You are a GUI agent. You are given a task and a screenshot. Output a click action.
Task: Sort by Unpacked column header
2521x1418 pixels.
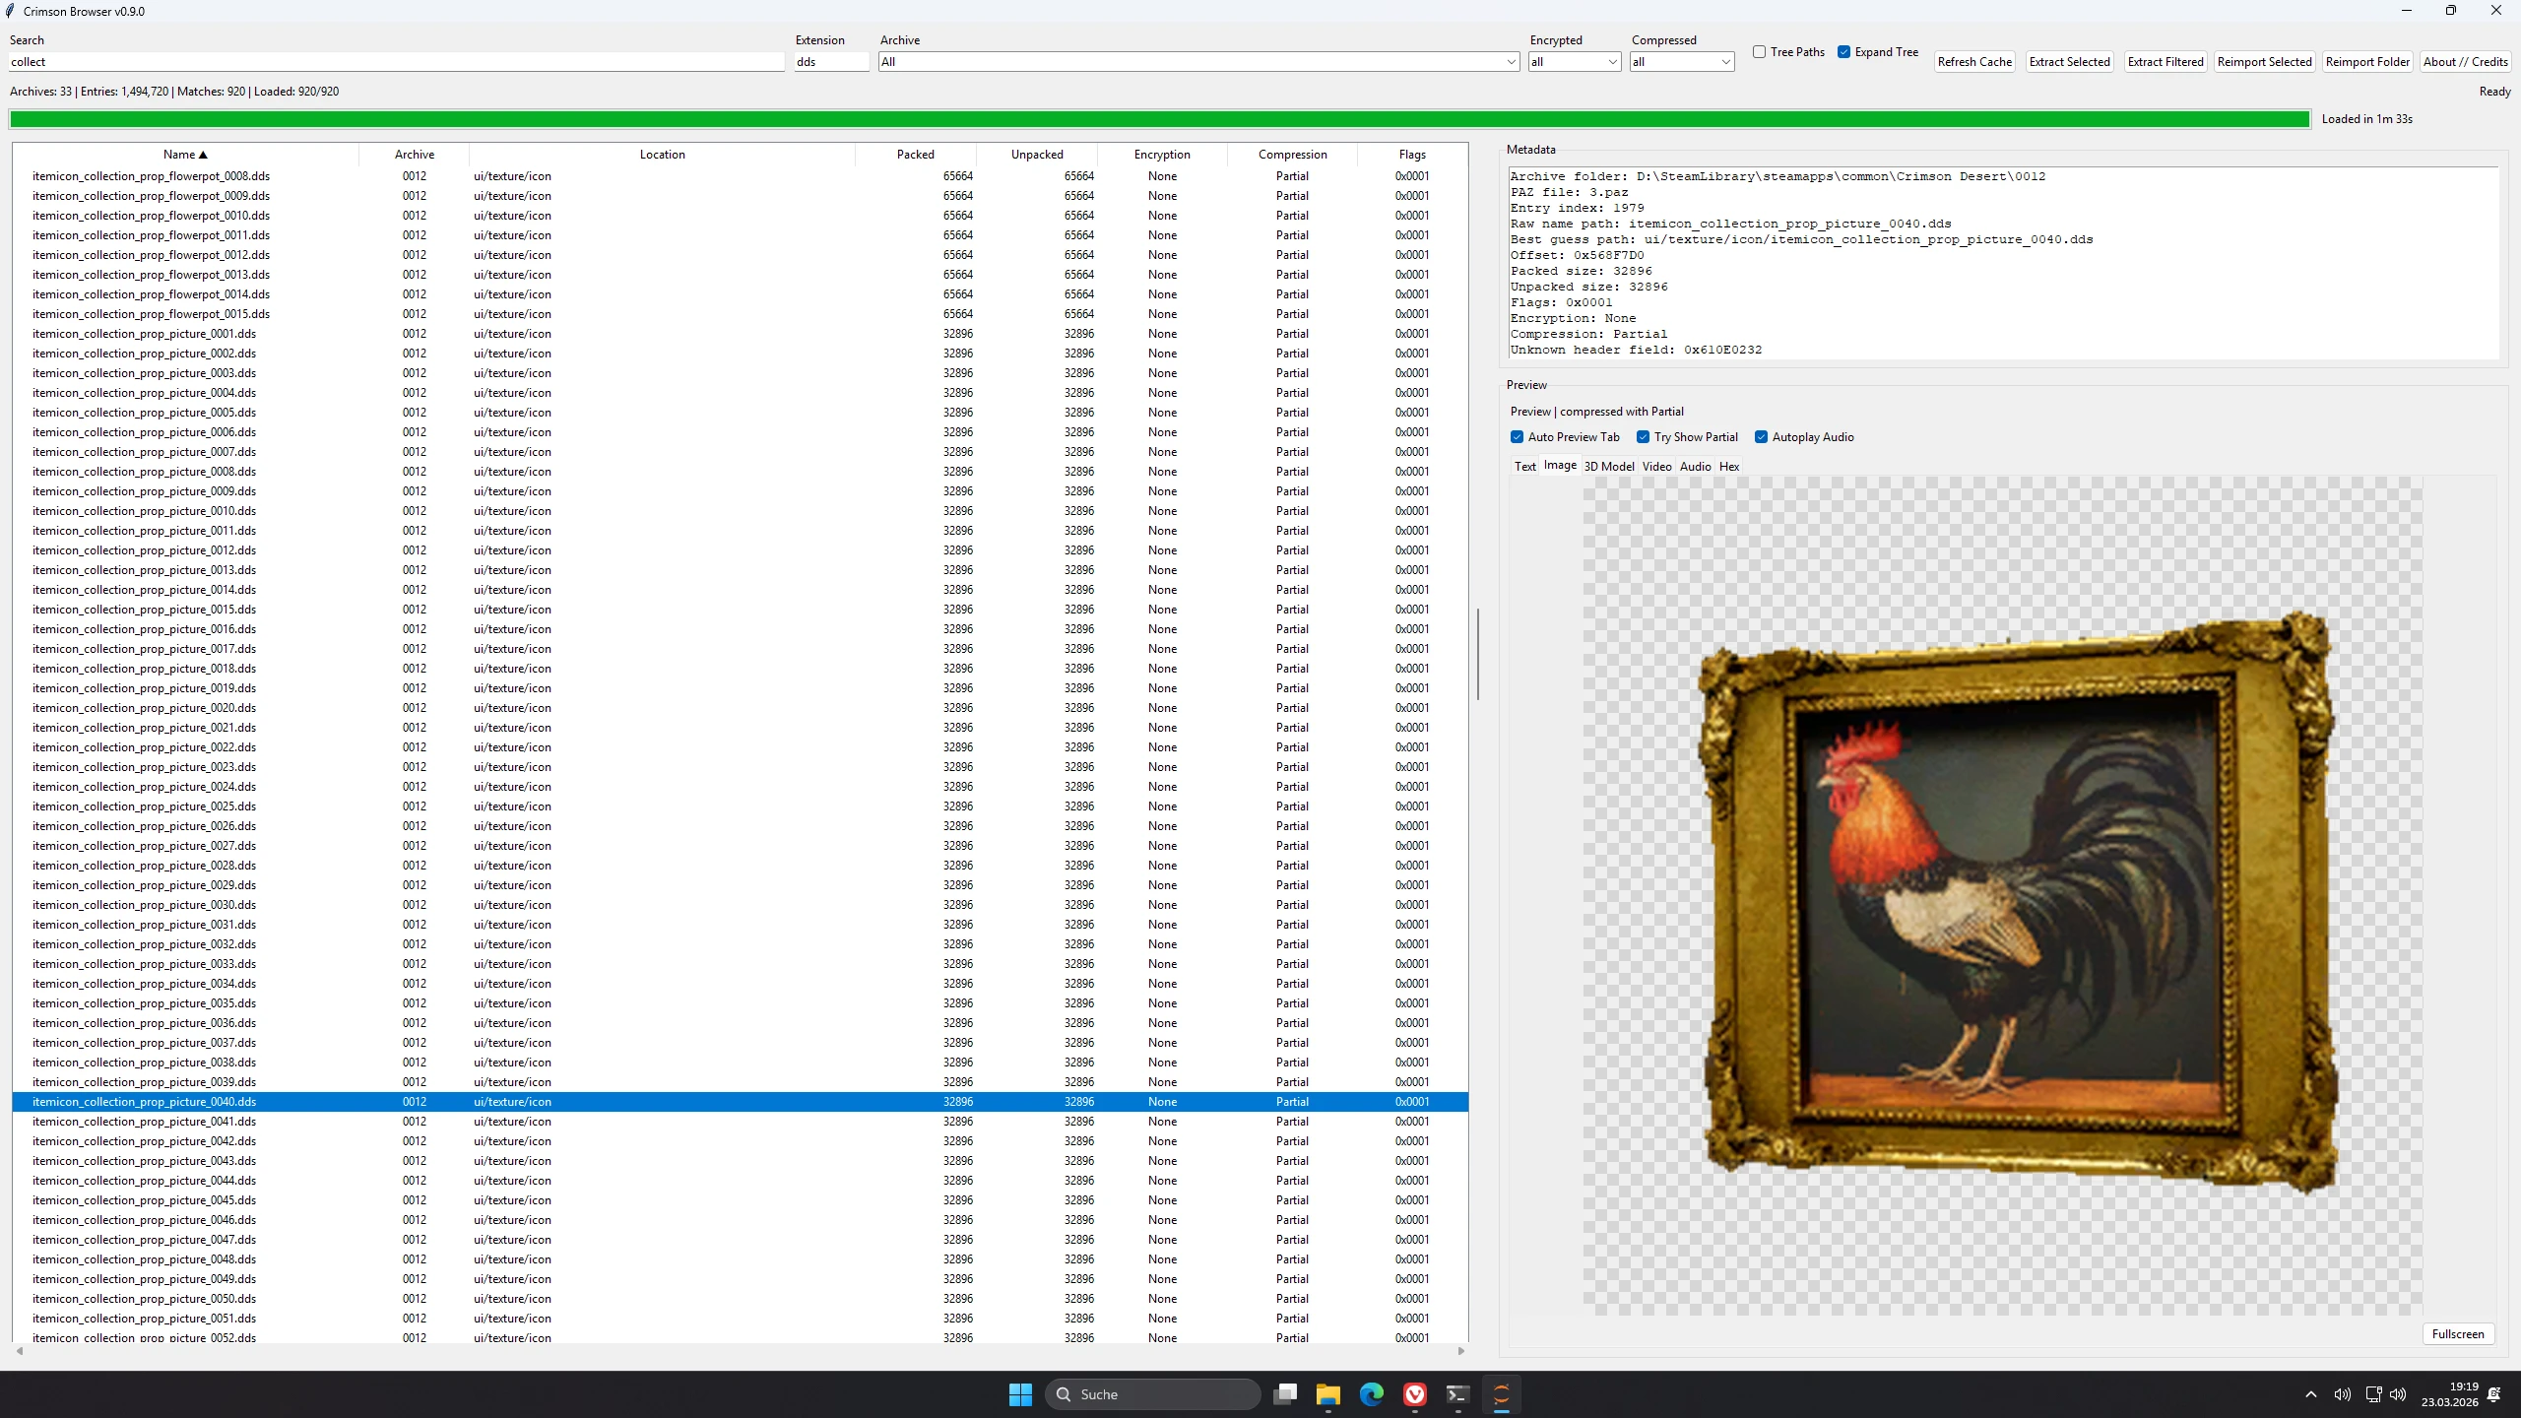click(x=1037, y=155)
